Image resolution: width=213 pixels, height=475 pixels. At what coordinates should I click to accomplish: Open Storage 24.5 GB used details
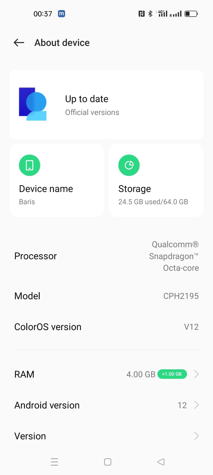(156, 180)
